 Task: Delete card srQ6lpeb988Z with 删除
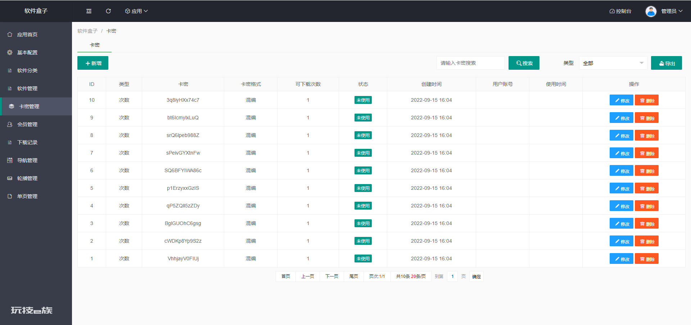pos(647,135)
